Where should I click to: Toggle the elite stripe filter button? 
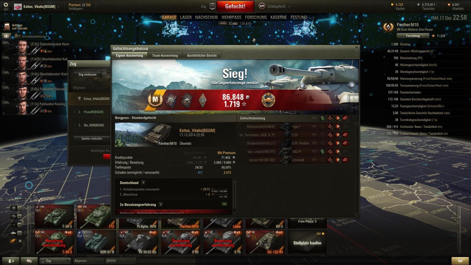pyautogui.click(x=13, y=241)
